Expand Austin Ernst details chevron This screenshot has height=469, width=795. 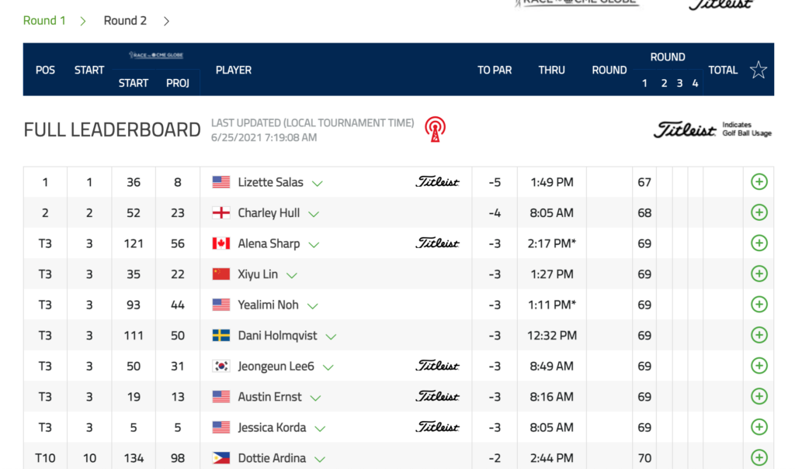(x=315, y=398)
